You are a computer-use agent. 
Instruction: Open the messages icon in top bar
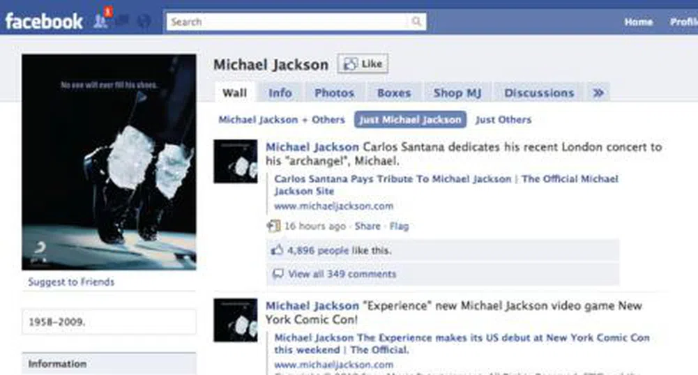click(123, 22)
